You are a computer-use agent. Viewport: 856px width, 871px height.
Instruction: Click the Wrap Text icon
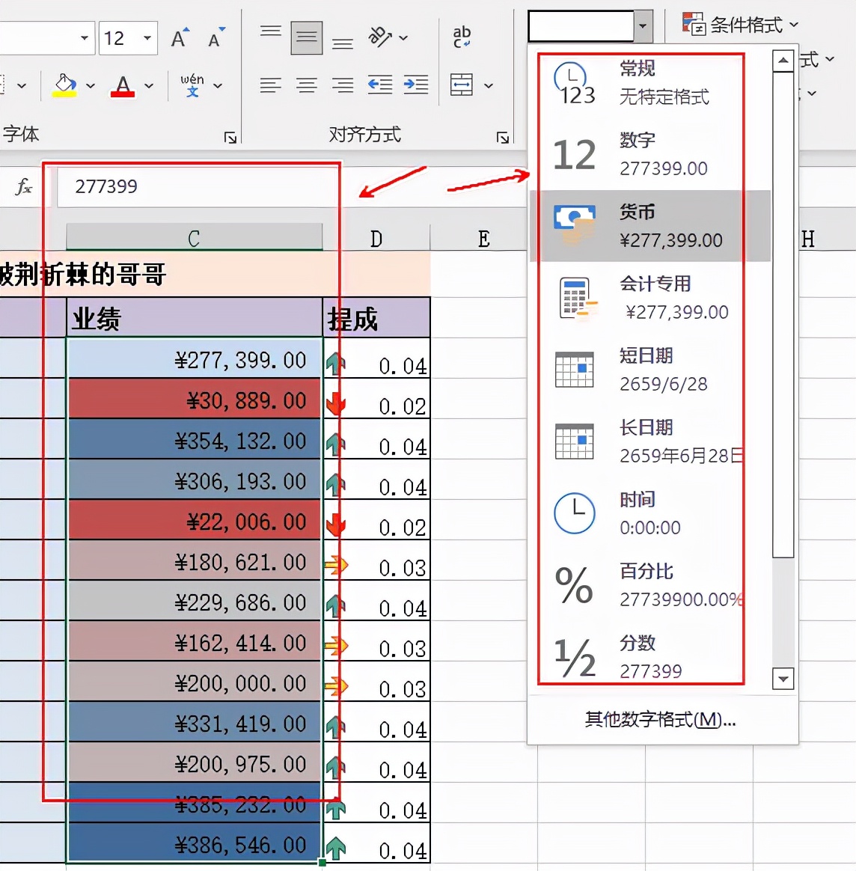(x=462, y=34)
